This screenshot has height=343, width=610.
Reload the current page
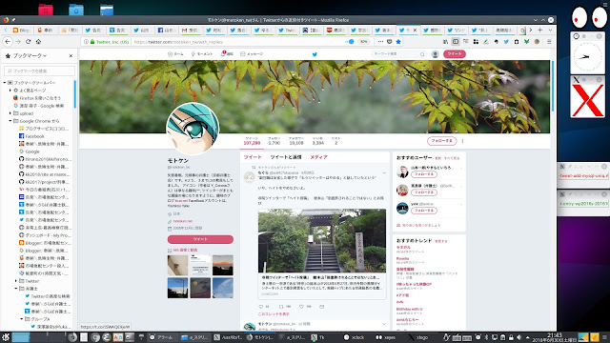point(28,42)
